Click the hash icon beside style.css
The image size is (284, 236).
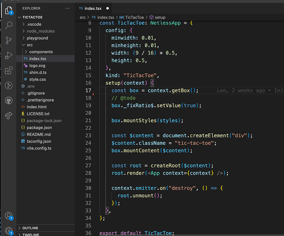25,79
